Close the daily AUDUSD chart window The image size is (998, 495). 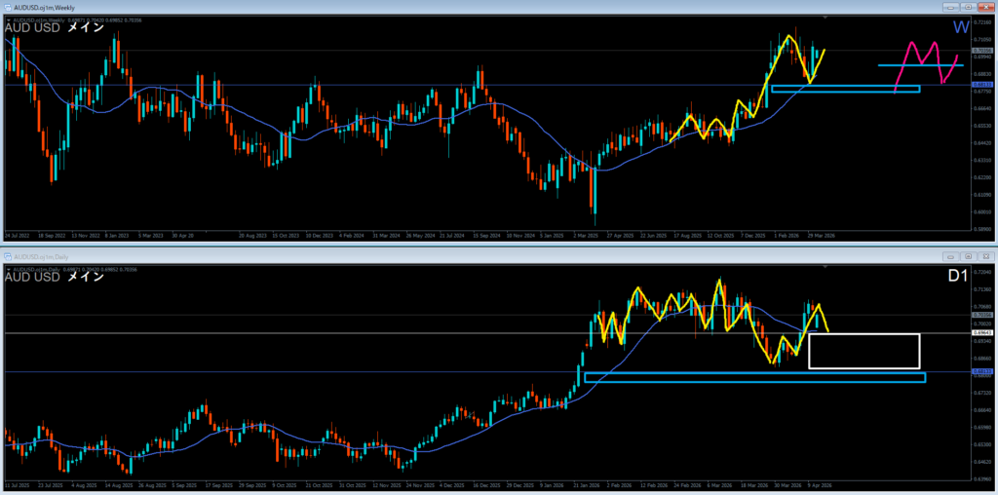pyautogui.click(x=985, y=256)
